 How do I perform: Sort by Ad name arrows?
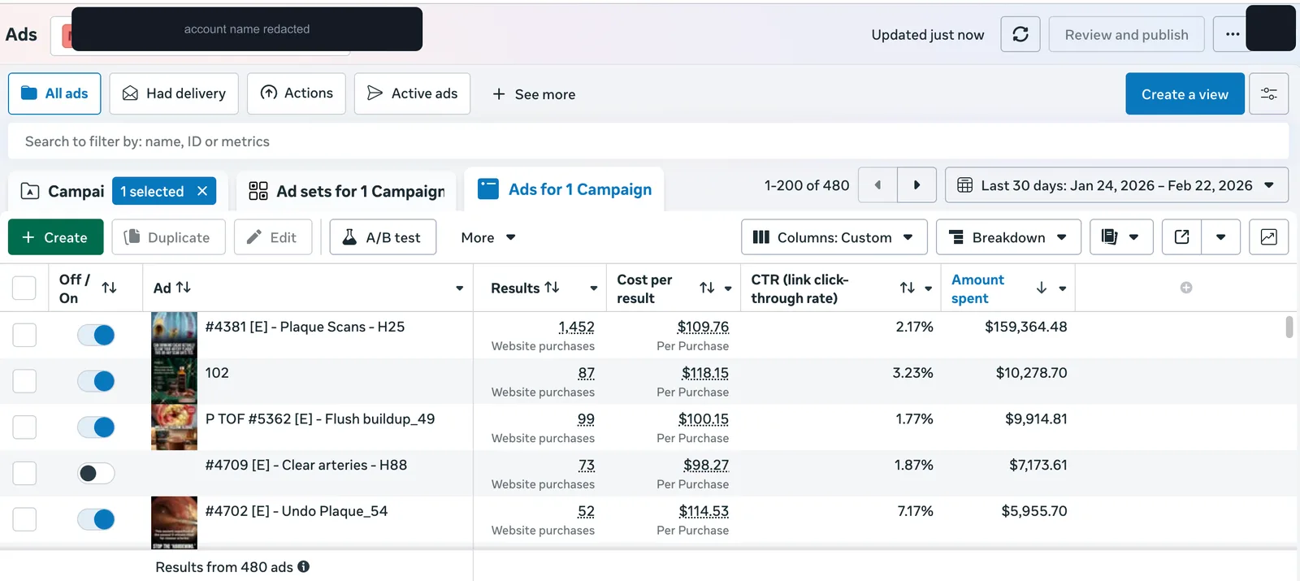pos(184,287)
